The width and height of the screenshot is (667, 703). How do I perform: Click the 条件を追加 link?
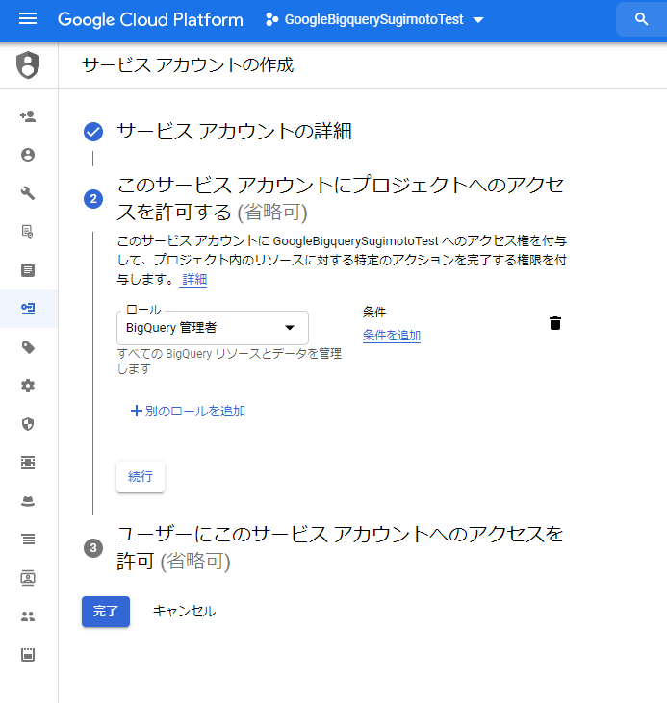coord(392,336)
